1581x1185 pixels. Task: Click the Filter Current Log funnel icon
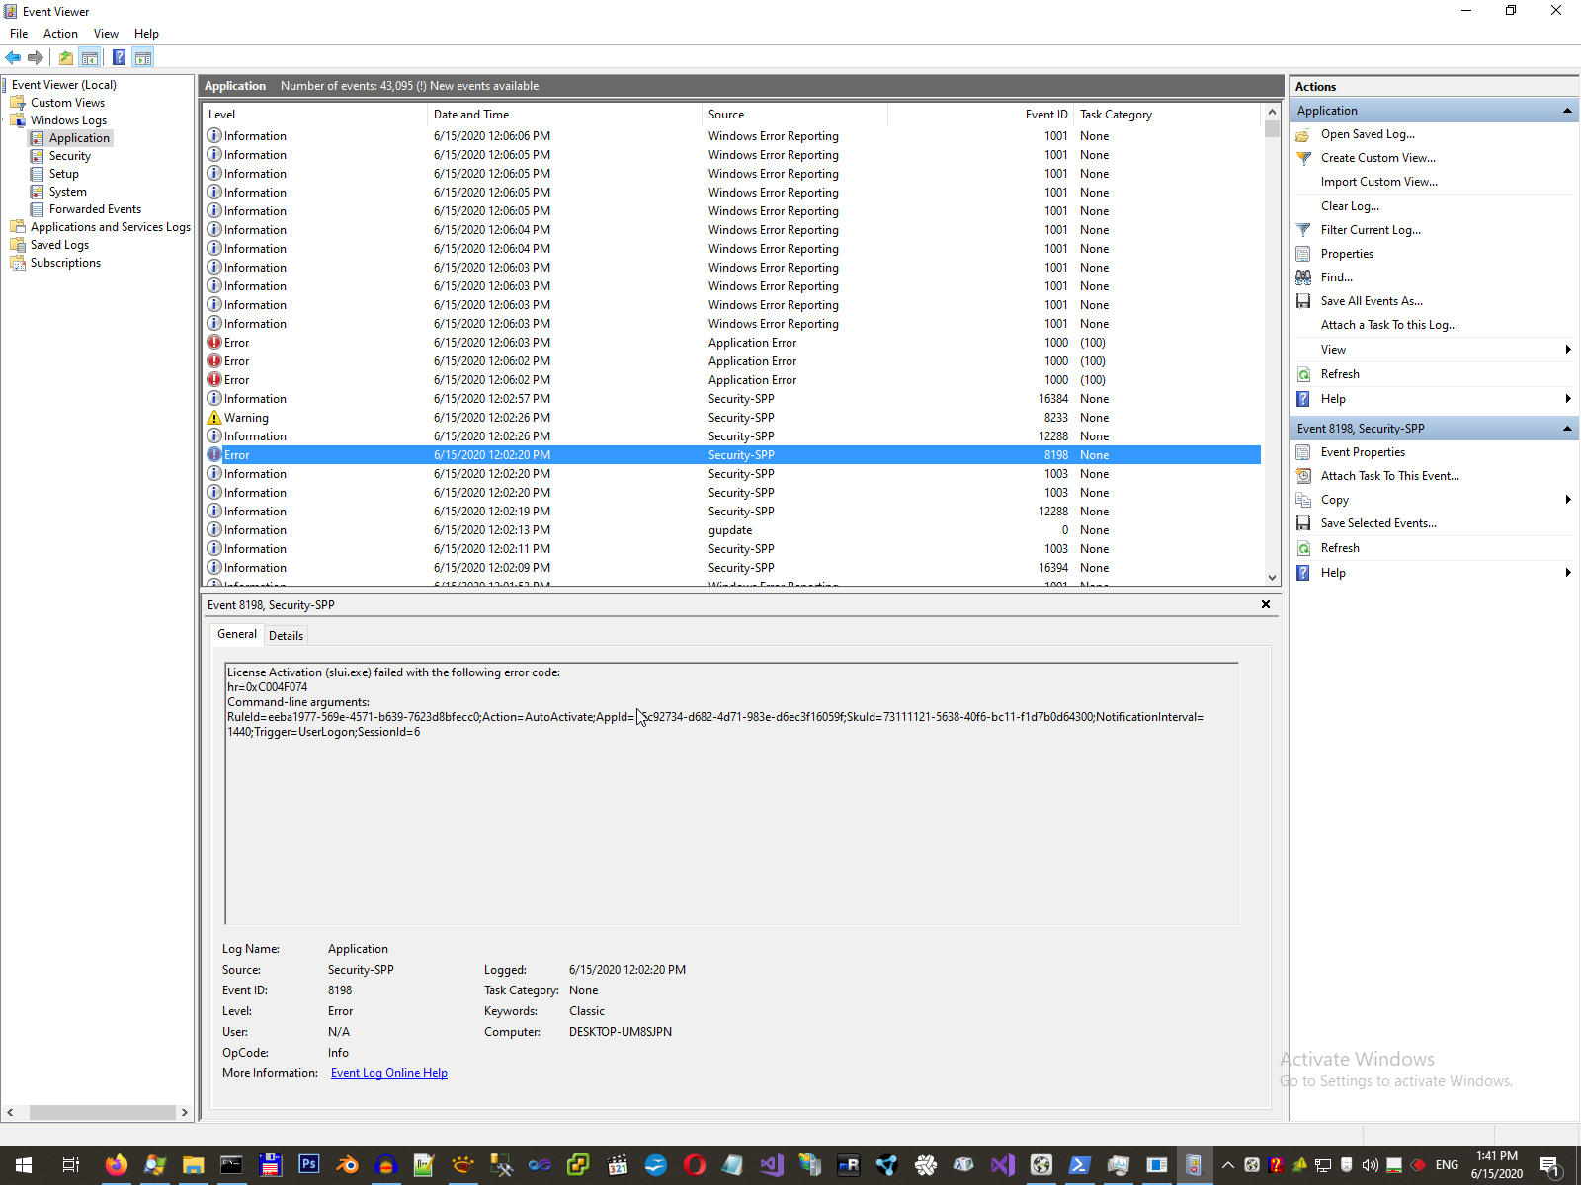pyautogui.click(x=1303, y=230)
